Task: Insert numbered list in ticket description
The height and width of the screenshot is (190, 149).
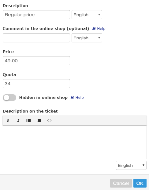Action: click(x=39, y=120)
